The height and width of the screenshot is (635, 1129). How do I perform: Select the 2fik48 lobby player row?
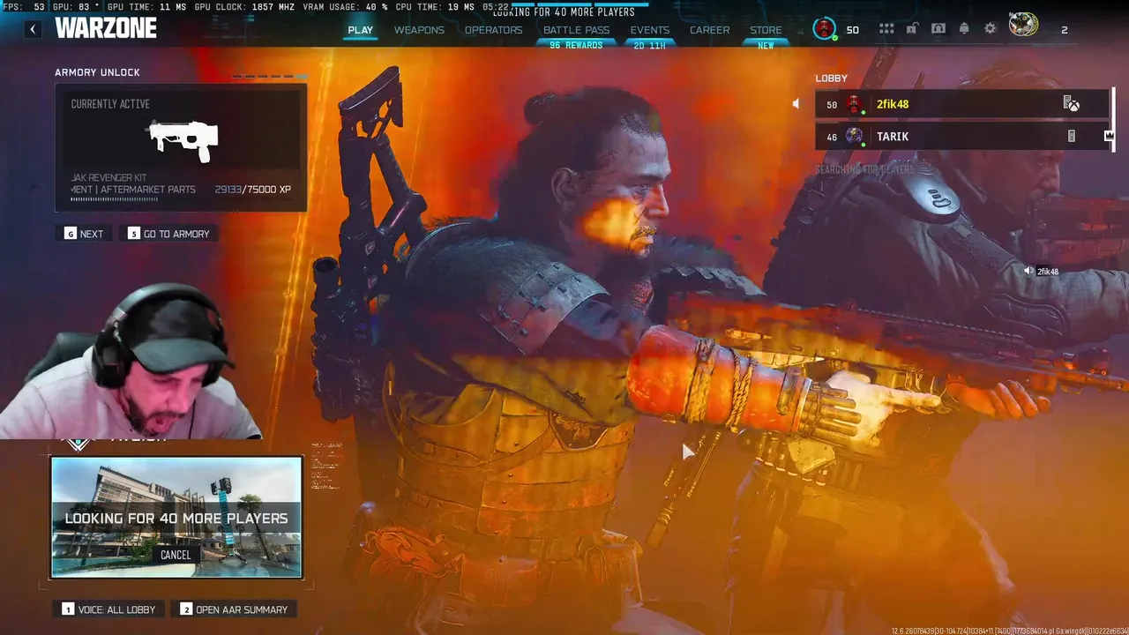click(x=961, y=104)
